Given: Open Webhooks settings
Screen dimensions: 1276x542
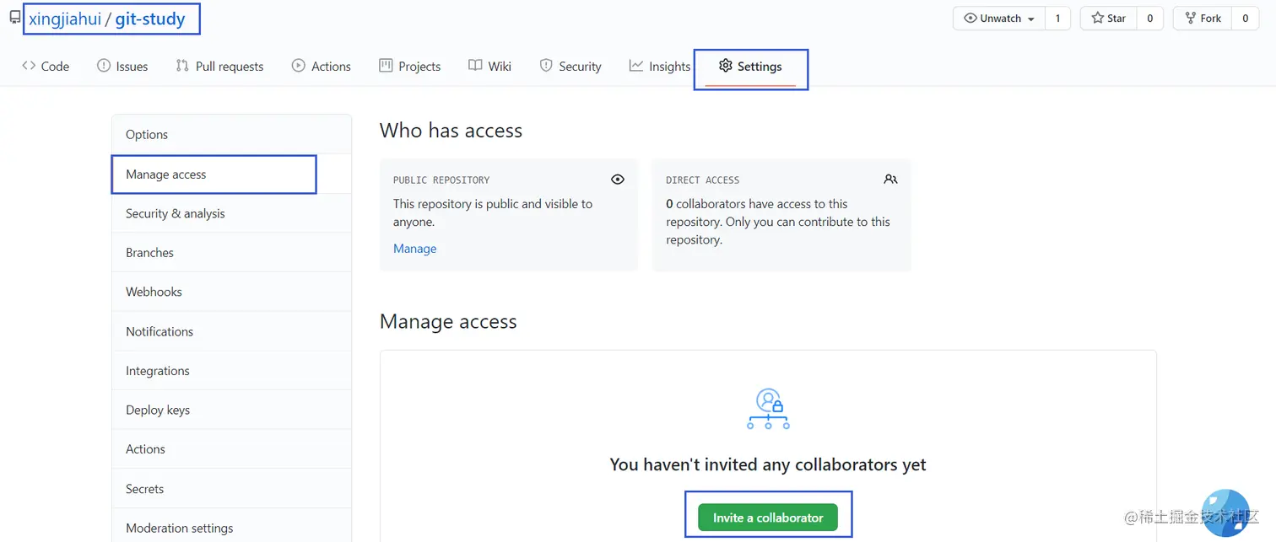Looking at the screenshot, I should pyautogui.click(x=231, y=292).
